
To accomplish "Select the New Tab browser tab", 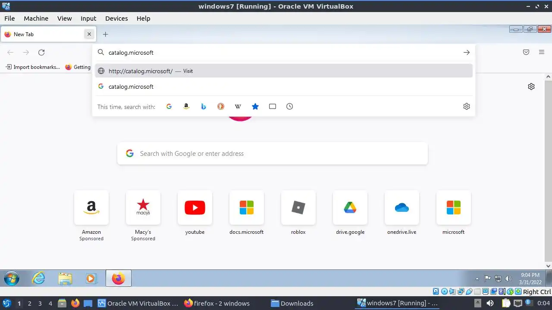I will [x=47, y=34].
